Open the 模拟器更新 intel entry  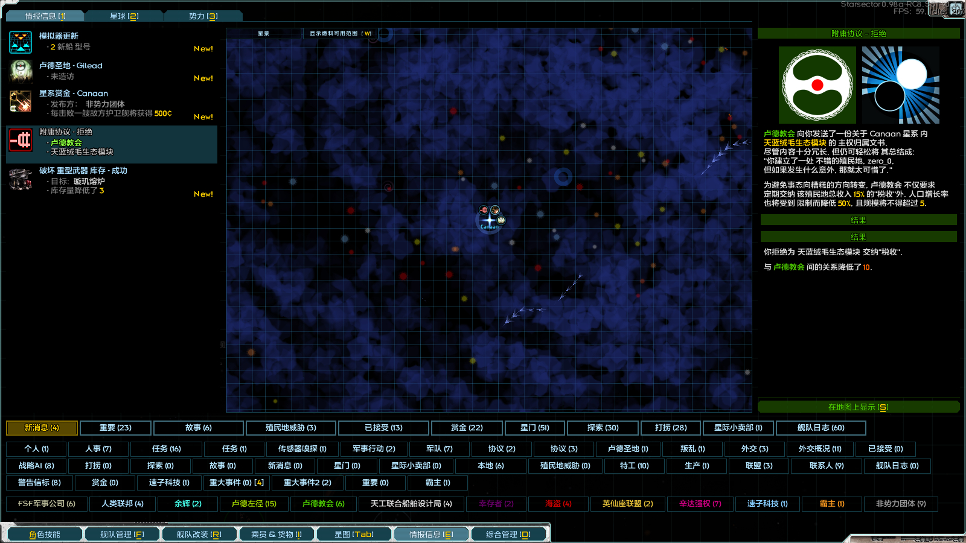click(112, 43)
